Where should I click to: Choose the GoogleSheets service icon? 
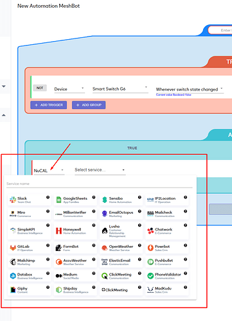(58, 200)
